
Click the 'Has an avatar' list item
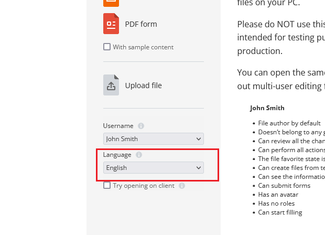pos(278,195)
